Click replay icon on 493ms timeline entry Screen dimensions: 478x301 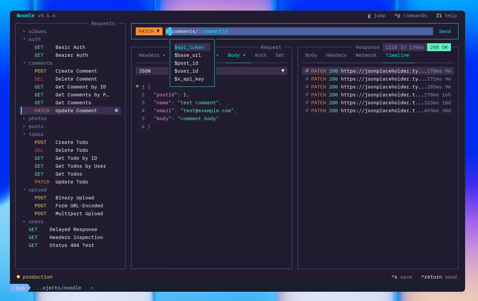(x=307, y=111)
